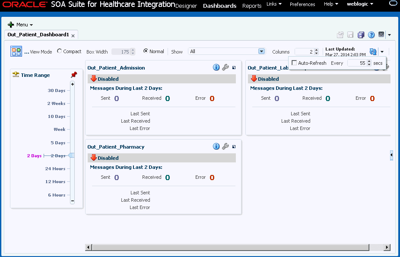Click the Time Range zoom-in plus
Image resolution: width=400 pixels, height=257 pixels.
point(73,84)
